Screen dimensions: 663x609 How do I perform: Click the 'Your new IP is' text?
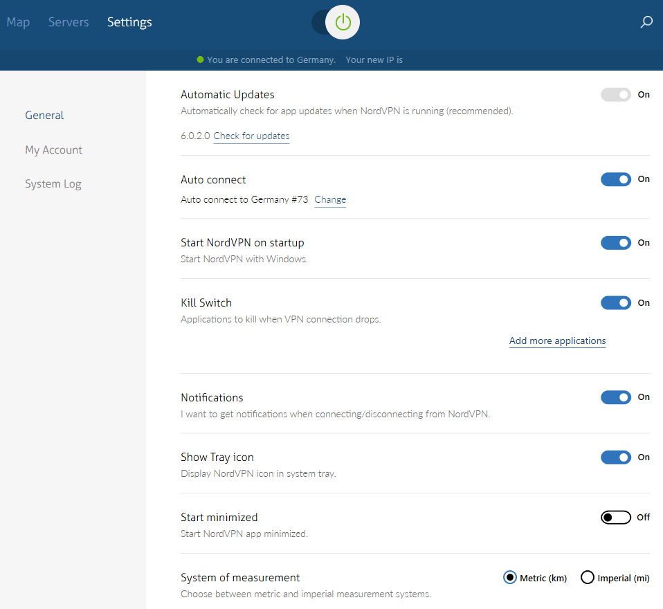coord(374,60)
